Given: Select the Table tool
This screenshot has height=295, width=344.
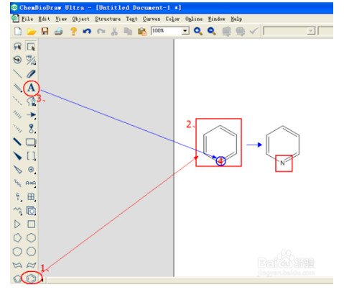Looking at the screenshot, I should [31, 197].
